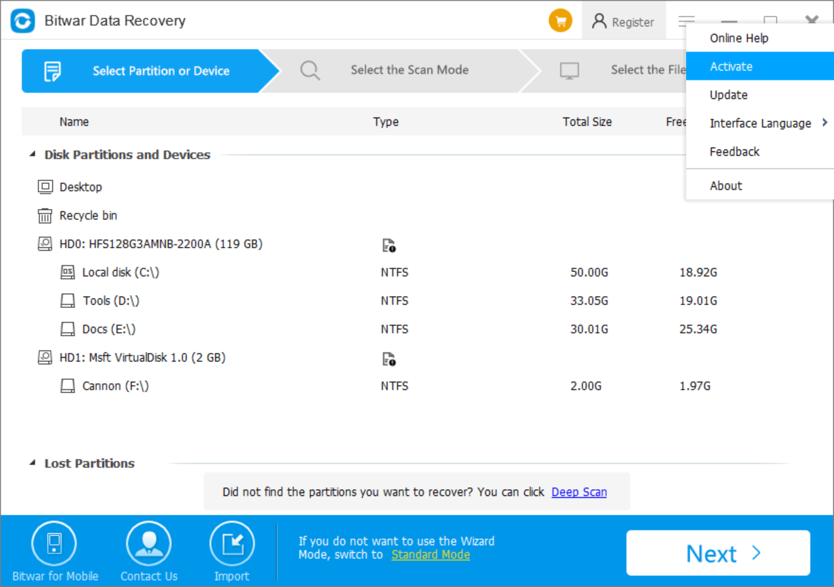
Task: Click the Local disk C OS drive icon
Action: click(68, 272)
